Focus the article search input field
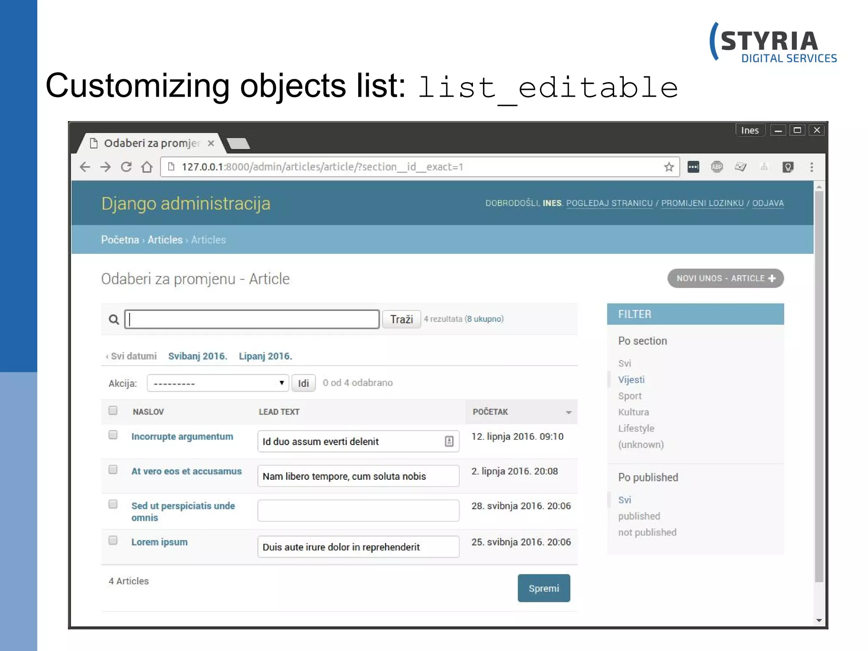Screen dimensions: 868x651 [252, 319]
